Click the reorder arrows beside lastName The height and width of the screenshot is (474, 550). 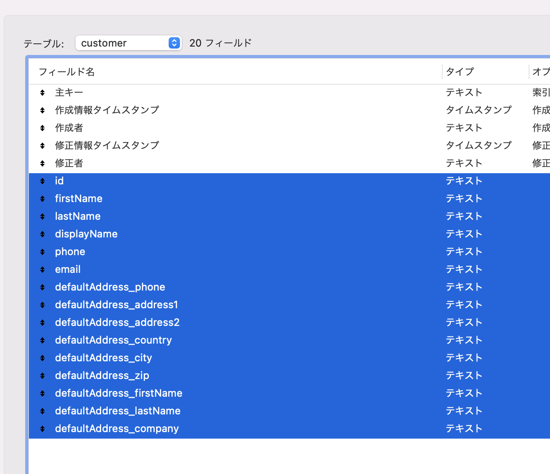point(43,216)
